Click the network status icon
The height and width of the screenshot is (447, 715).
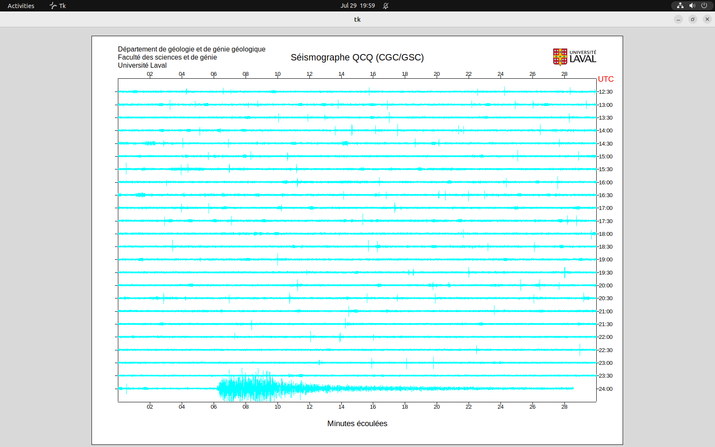(680, 6)
